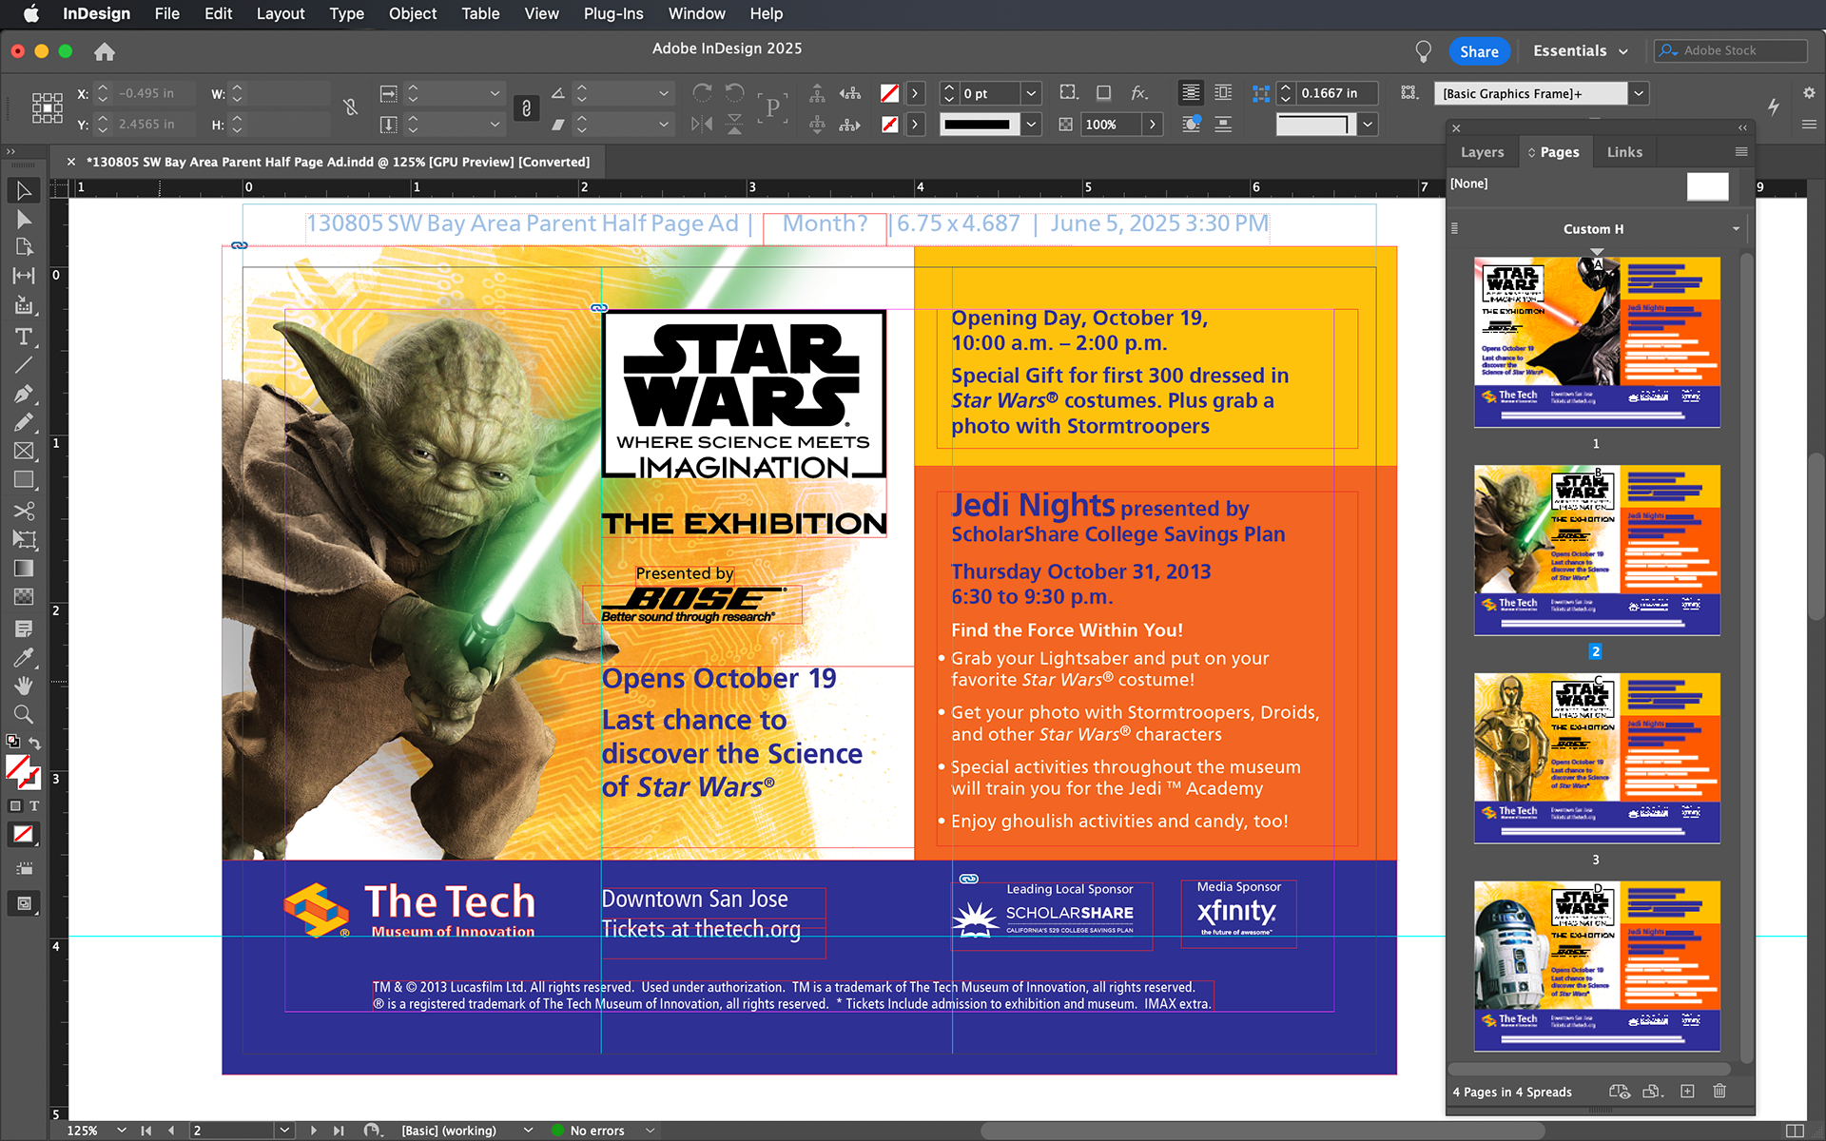
Task: Open zoom level dropdown at 125%
Action: click(122, 1131)
